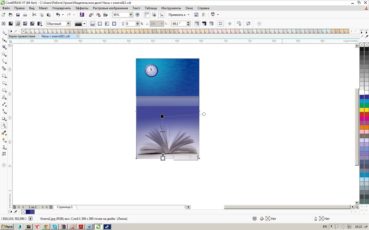The image size is (369, 230).
Task: Cut selection with scissors icon
Action: pyautogui.click(x=34, y=15)
